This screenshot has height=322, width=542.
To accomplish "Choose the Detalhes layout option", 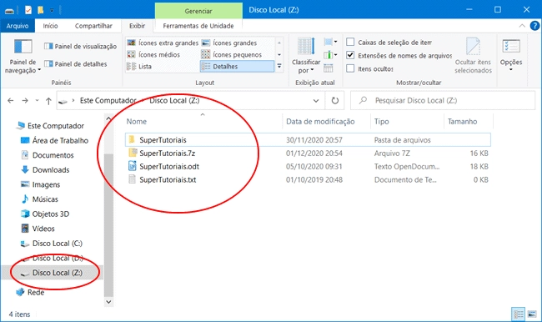I will pos(237,67).
